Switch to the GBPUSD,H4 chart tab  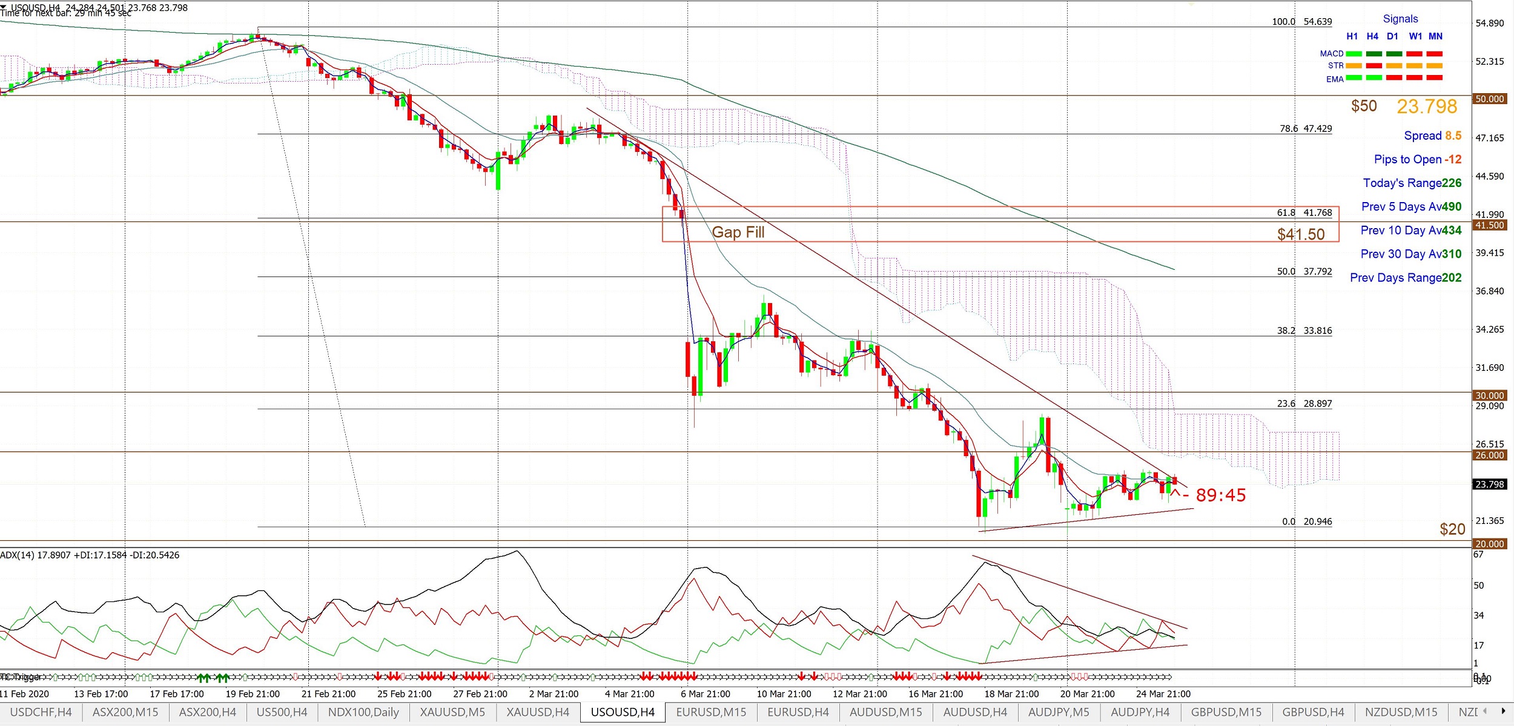coord(1313,712)
